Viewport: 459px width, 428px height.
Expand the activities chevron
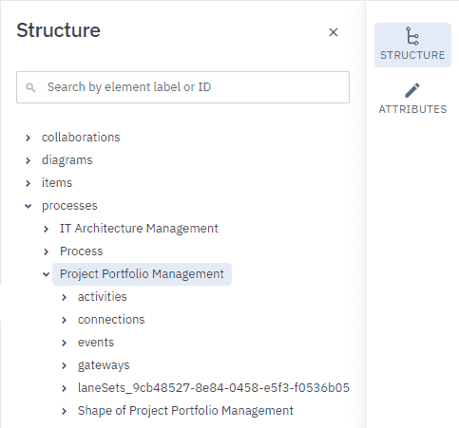[x=65, y=297]
